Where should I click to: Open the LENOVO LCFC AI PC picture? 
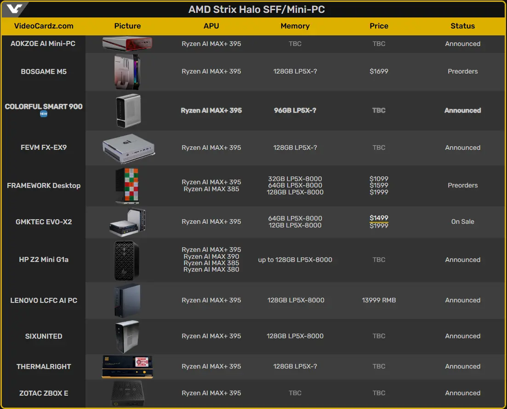pos(127,301)
